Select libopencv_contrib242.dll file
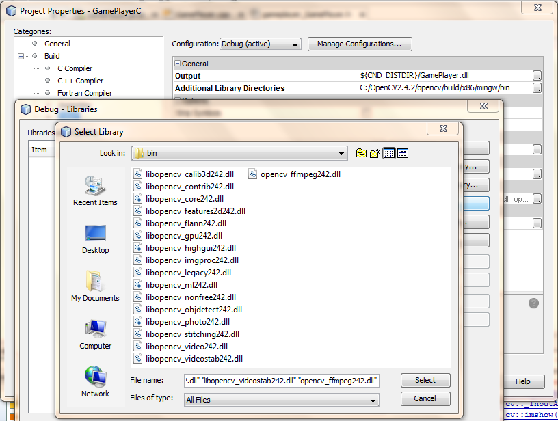558x421 pixels. (189, 187)
